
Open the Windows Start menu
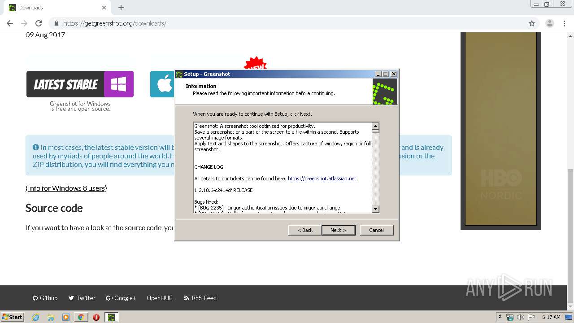click(x=13, y=317)
